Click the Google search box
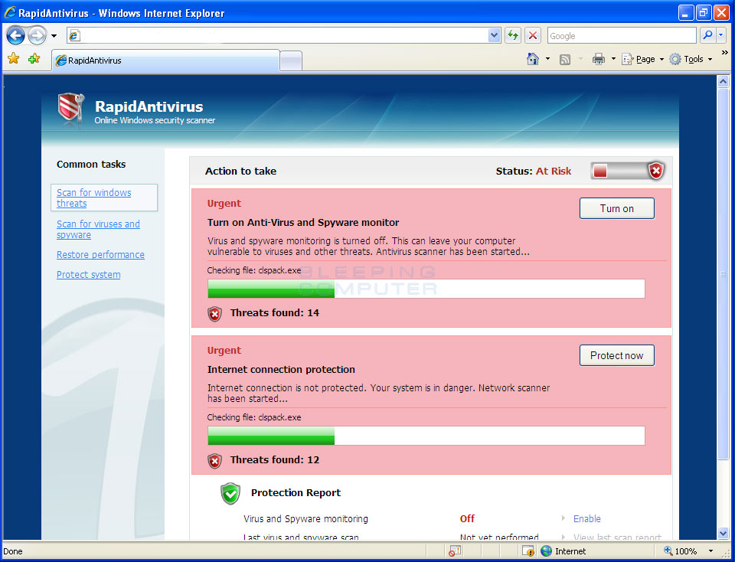 (622, 36)
